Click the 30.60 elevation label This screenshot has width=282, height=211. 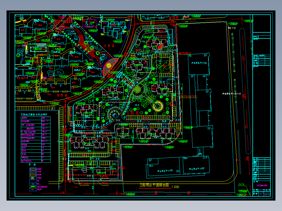click(89, 176)
